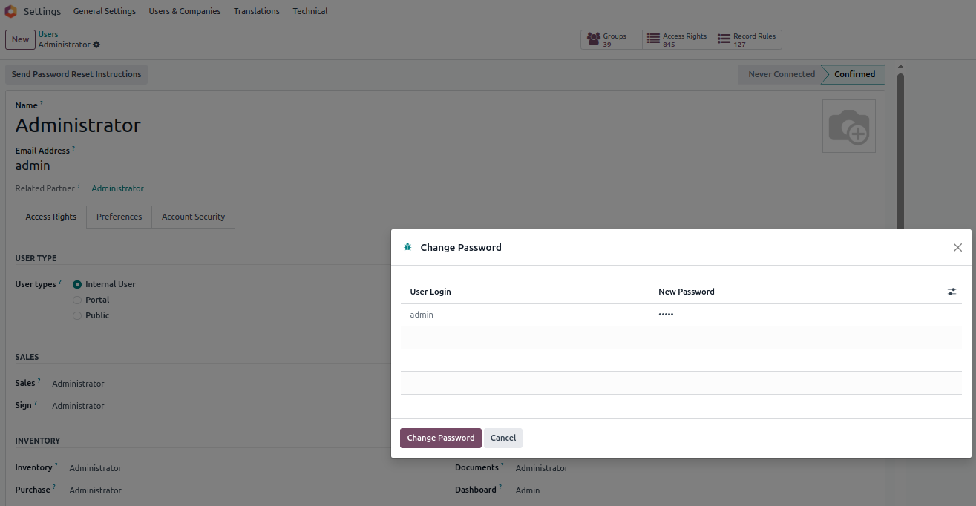
Task: Open Technical menu
Action: [x=310, y=11]
